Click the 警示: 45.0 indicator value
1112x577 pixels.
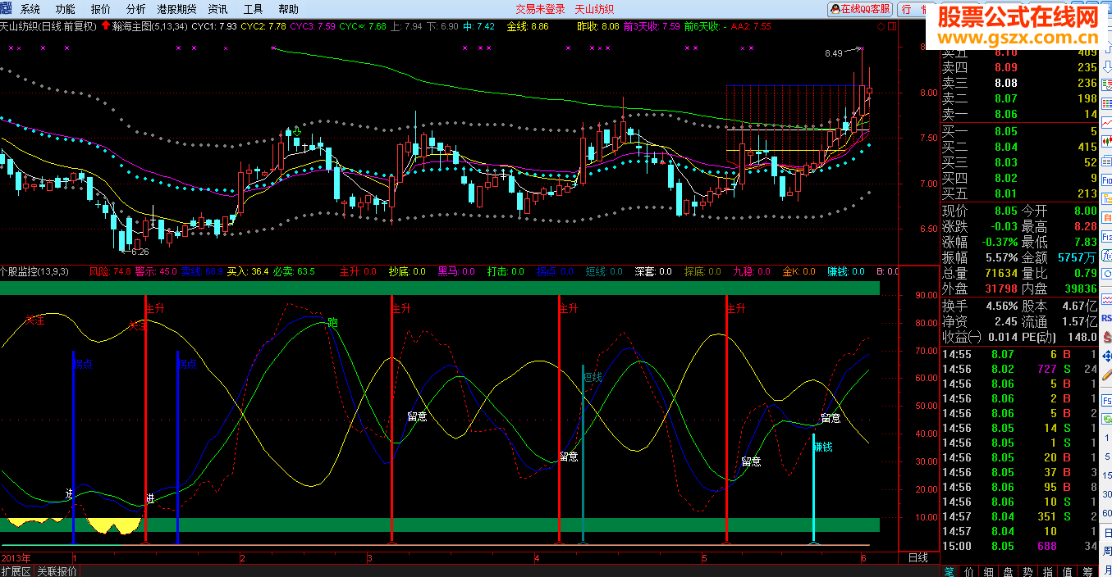click(x=156, y=271)
